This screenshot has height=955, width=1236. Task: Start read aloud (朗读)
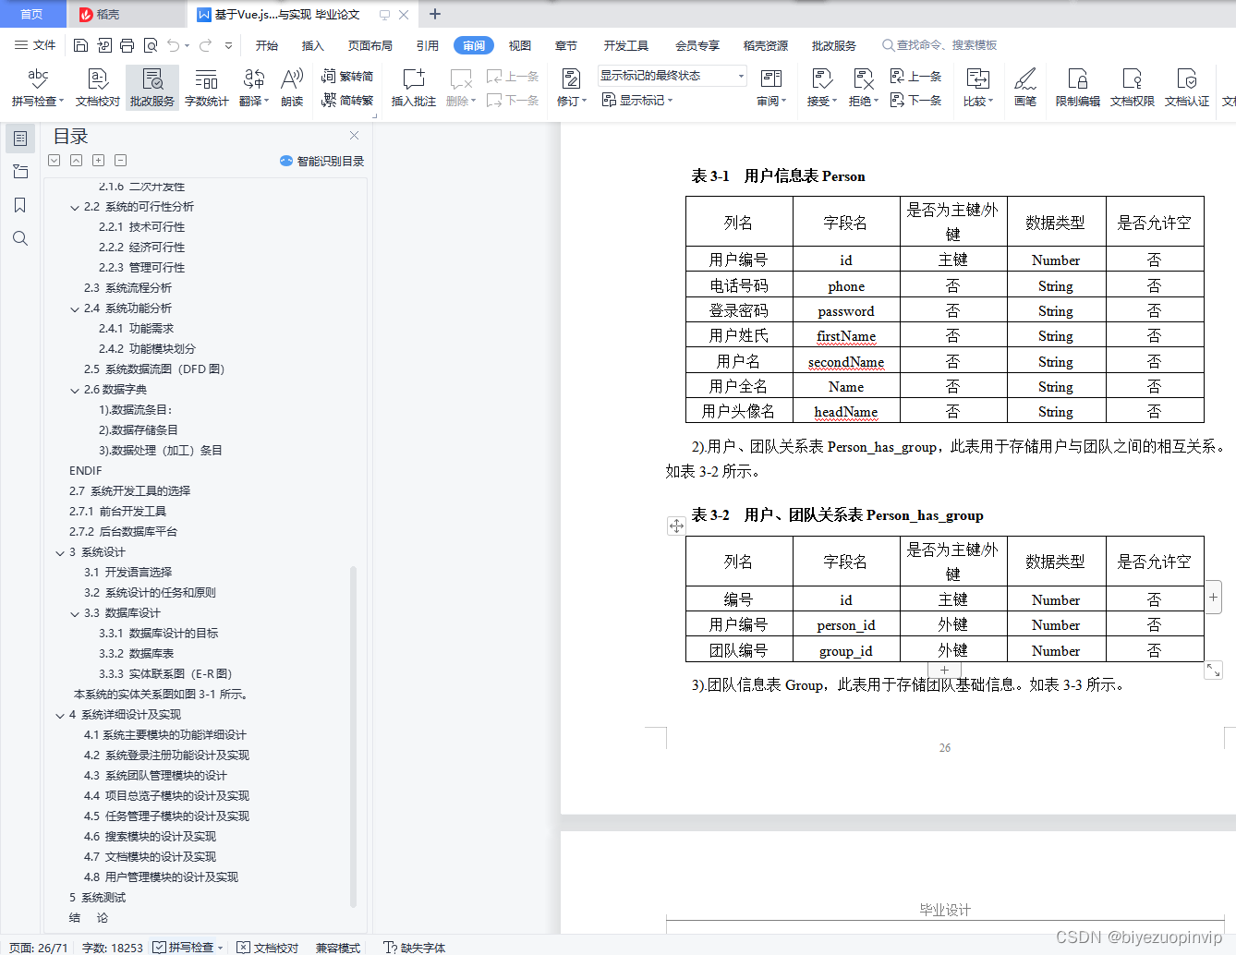pyautogui.click(x=292, y=88)
